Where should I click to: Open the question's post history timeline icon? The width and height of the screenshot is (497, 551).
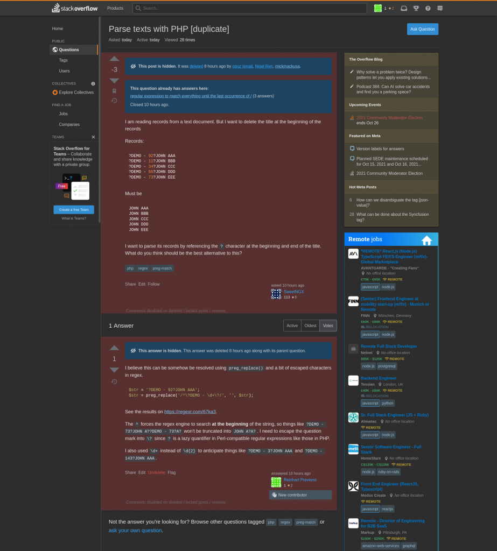114,101
